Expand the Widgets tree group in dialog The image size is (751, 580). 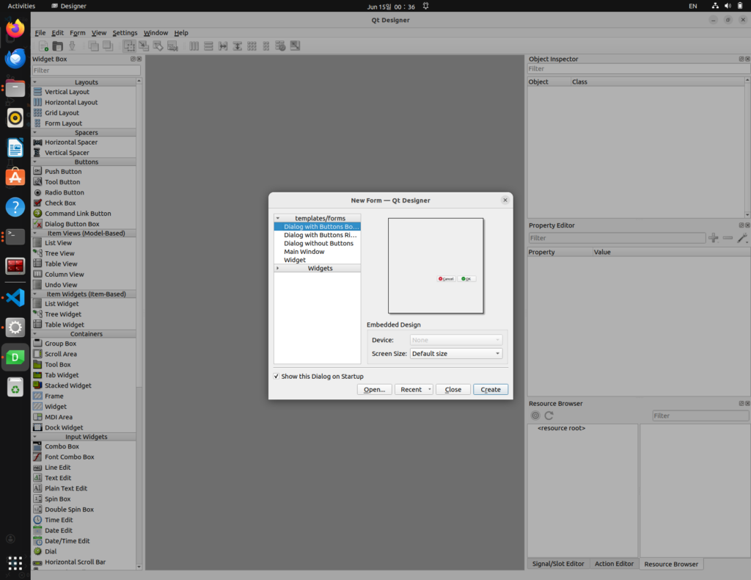click(278, 269)
